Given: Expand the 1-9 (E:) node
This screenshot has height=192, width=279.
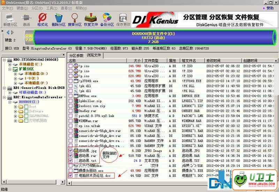Looking at the screenshot, I should (15, 78).
